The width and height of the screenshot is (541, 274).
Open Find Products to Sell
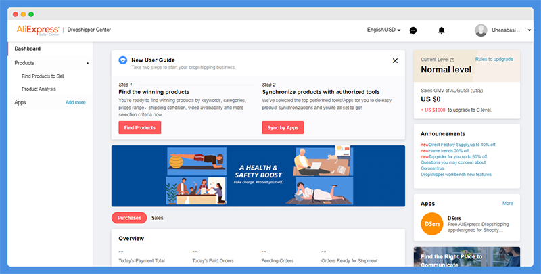43,76
